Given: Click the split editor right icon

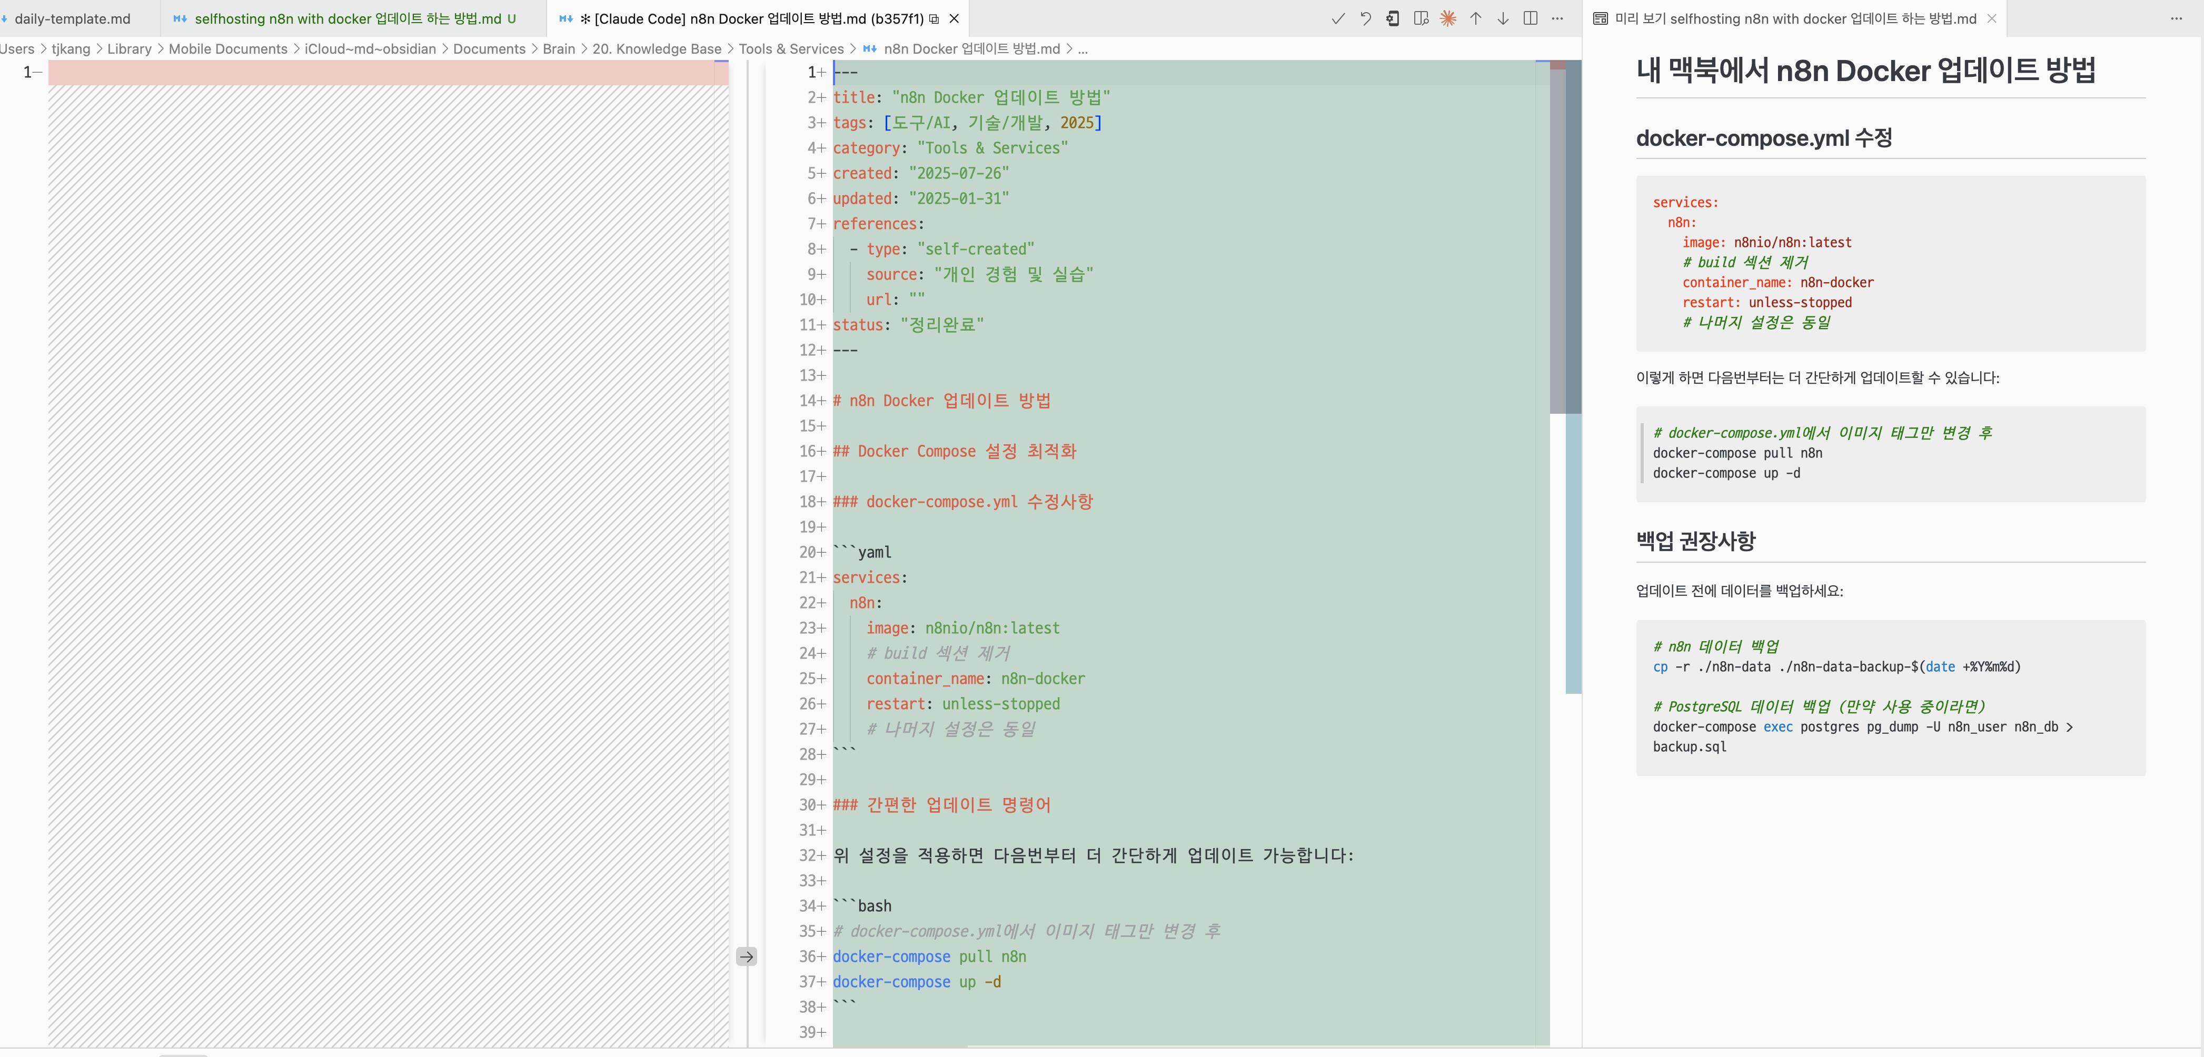Looking at the screenshot, I should 1530,18.
